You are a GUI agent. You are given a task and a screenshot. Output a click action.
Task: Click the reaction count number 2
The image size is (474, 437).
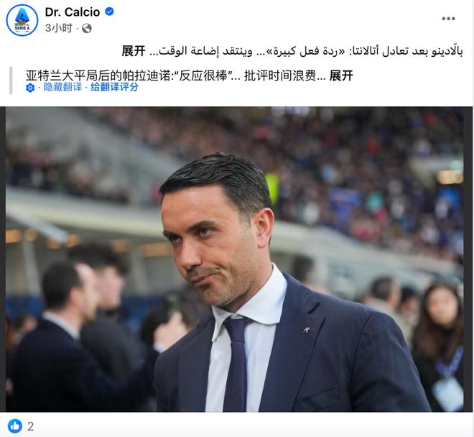point(31,426)
